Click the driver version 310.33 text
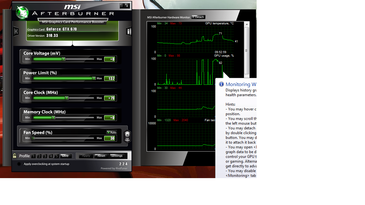The height and width of the screenshot is (205, 365). pyautogui.click(x=52, y=35)
